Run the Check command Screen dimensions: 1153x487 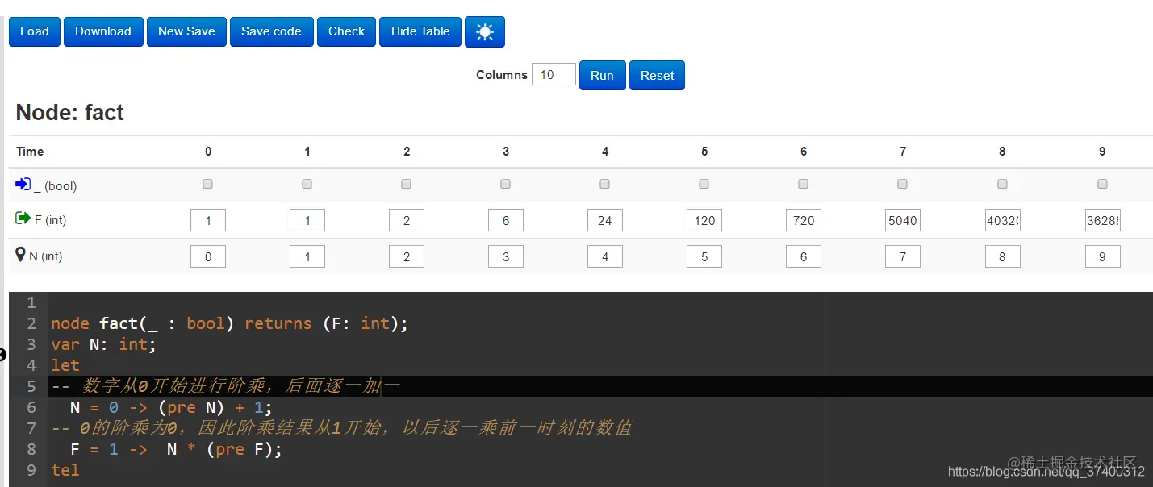point(346,31)
